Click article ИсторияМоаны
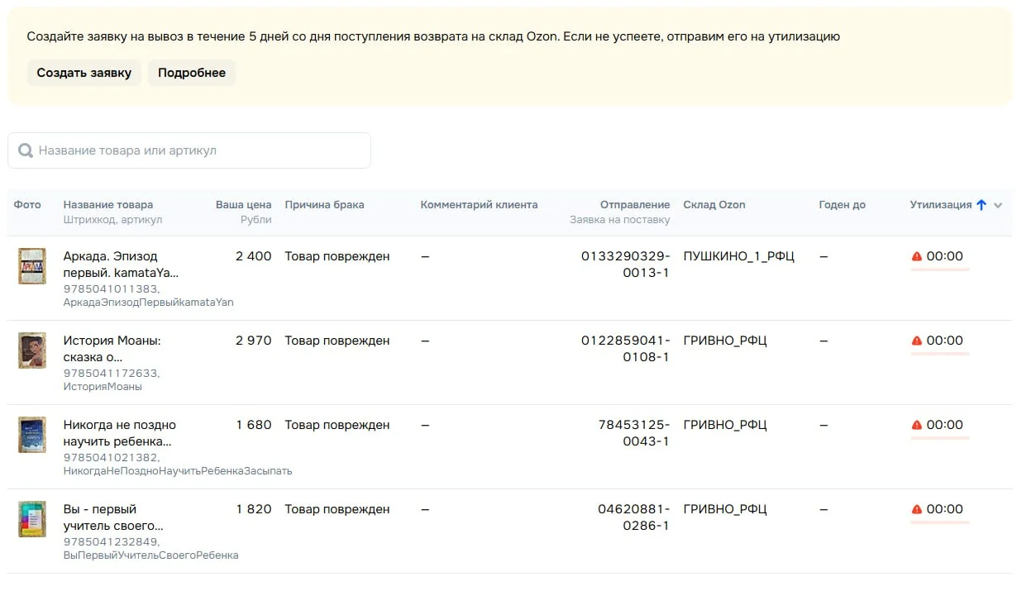Viewport: 1017px width, 591px height. [x=103, y=387]
